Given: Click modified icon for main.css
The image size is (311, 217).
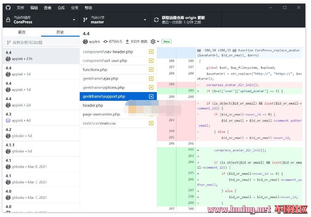Looking at the screenshot, I should pyautogui.click(x=151, y=123).
